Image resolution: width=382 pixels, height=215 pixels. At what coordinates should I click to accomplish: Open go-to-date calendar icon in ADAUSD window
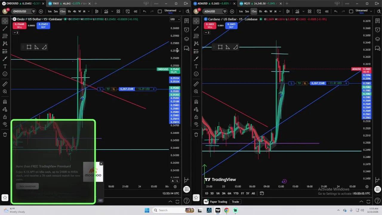[x=262, y=193]
